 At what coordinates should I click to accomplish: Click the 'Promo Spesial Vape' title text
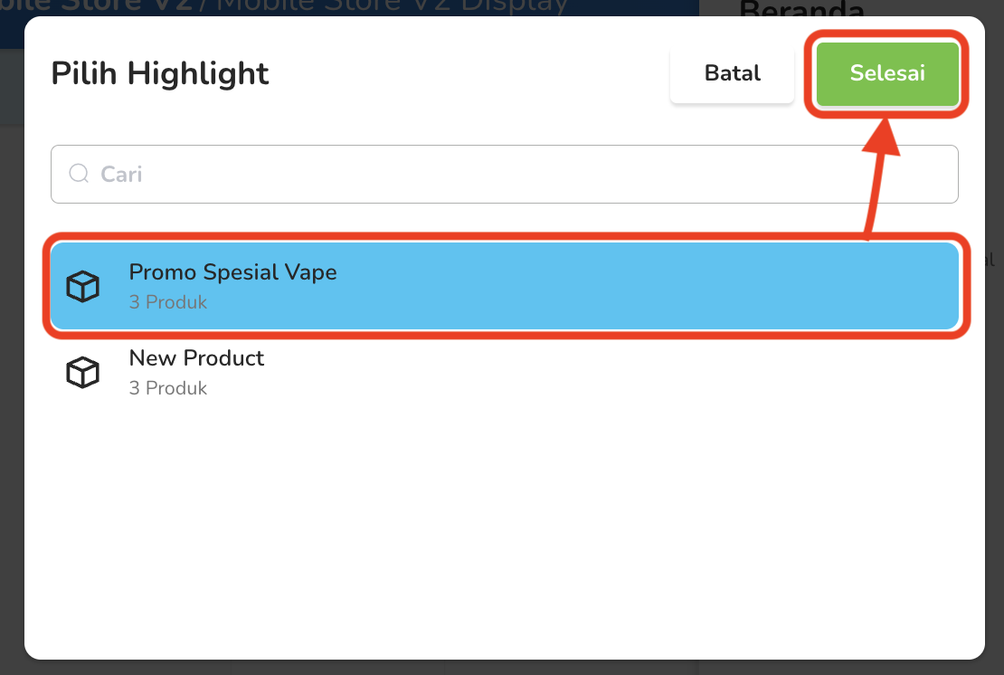[232, 272]
